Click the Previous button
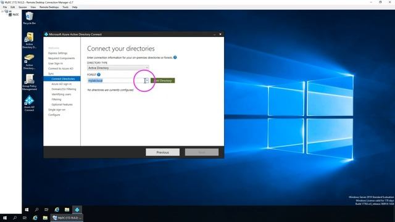This screenshot has width=395, height=222. point(162,152)
